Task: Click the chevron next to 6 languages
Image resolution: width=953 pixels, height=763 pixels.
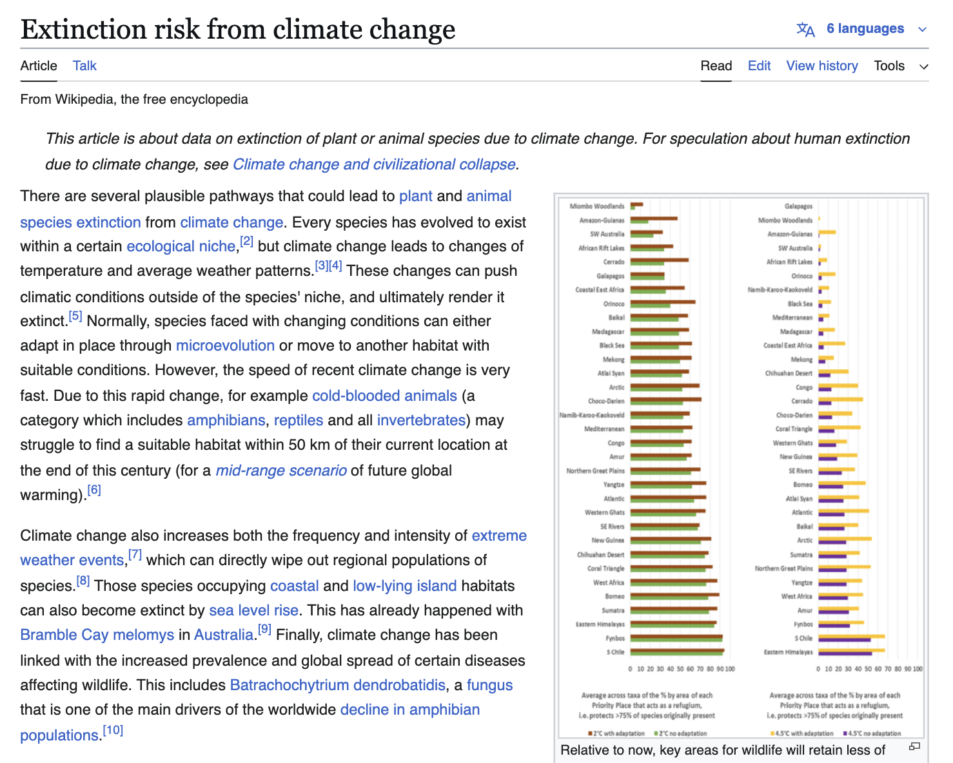Action: click(x=922, y=30)
